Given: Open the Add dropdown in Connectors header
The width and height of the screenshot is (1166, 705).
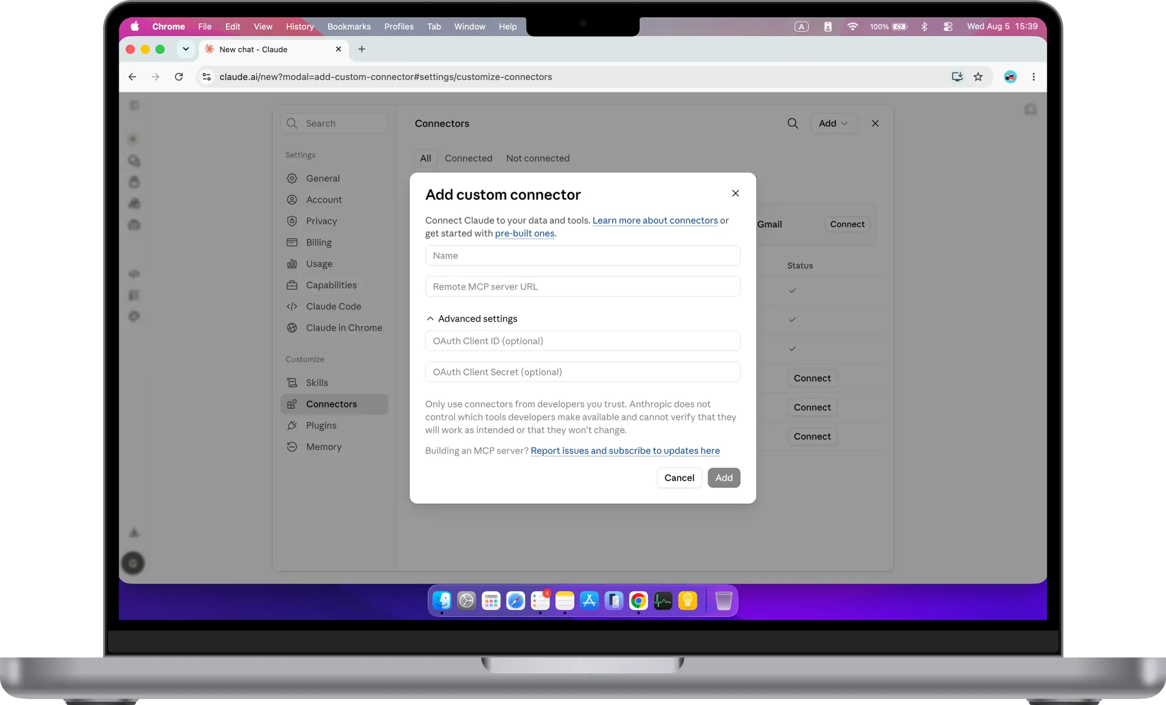Looking at the screenshot, I should [833, 123].
